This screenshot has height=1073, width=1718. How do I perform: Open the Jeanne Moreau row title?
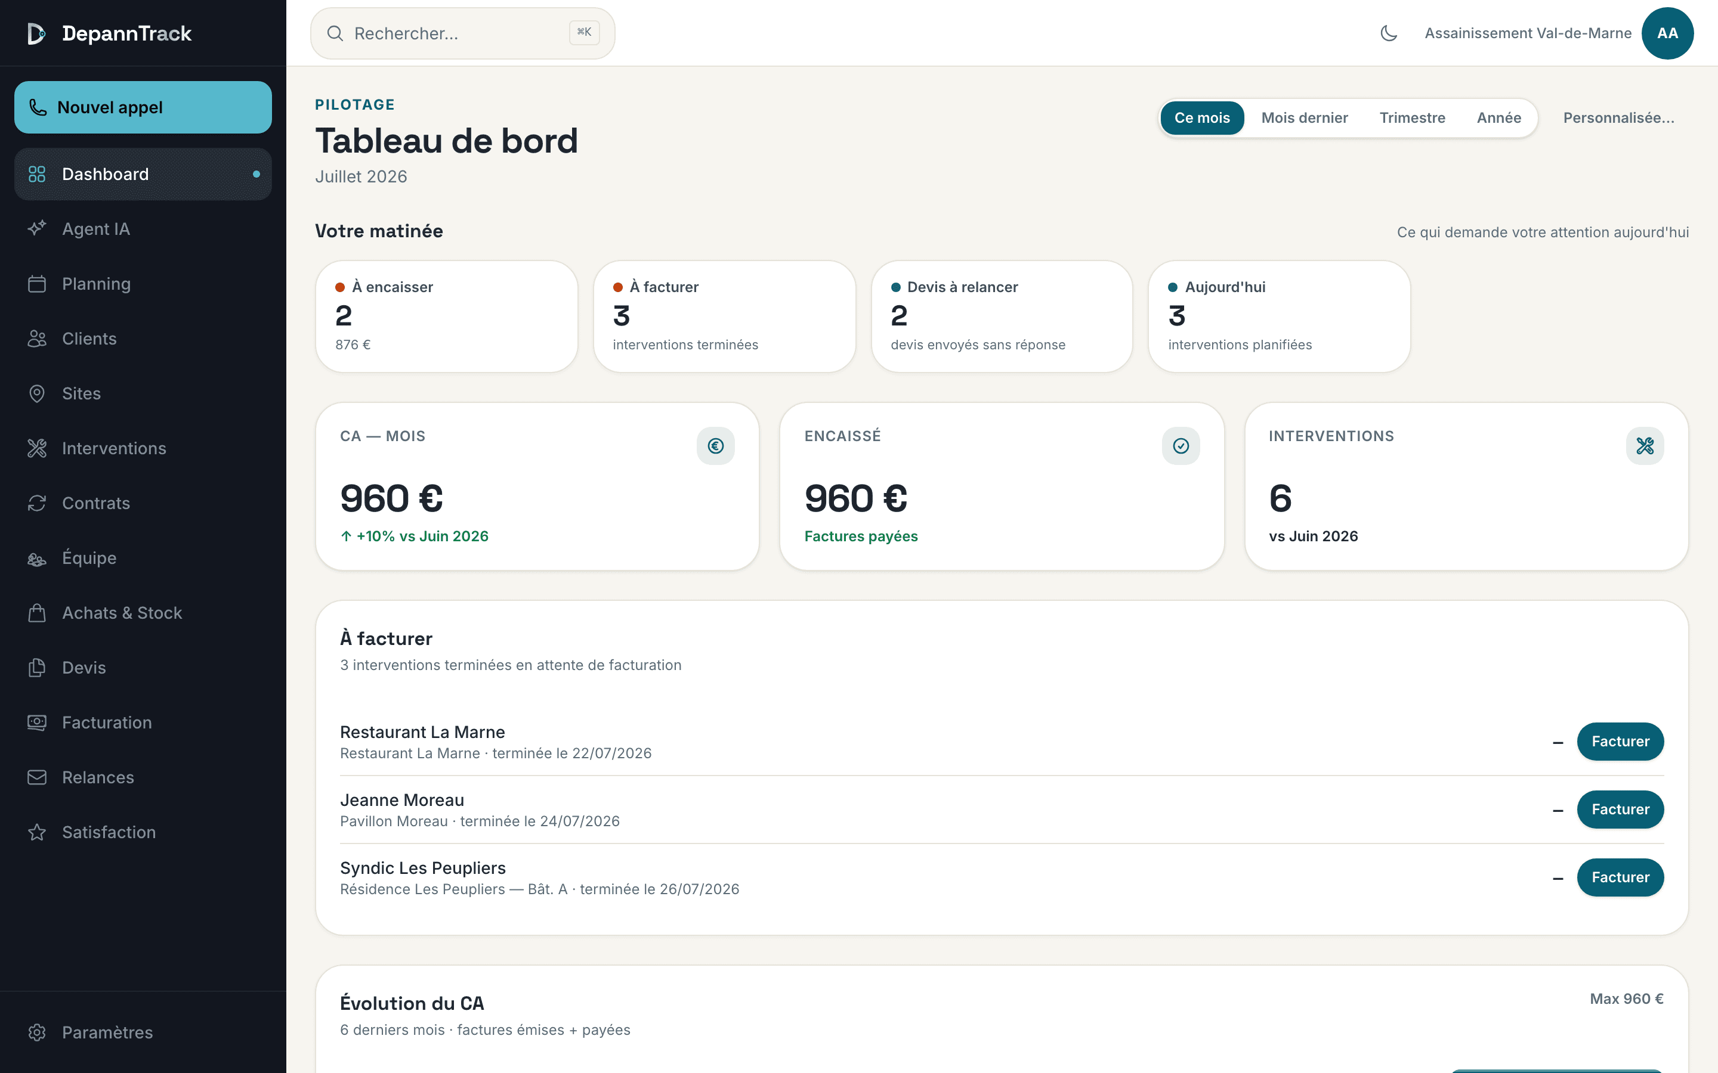[402, 800]
